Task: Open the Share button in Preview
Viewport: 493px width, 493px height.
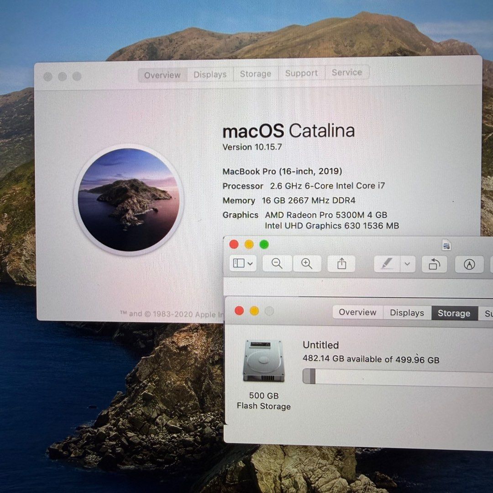Action: coord(341,263)
